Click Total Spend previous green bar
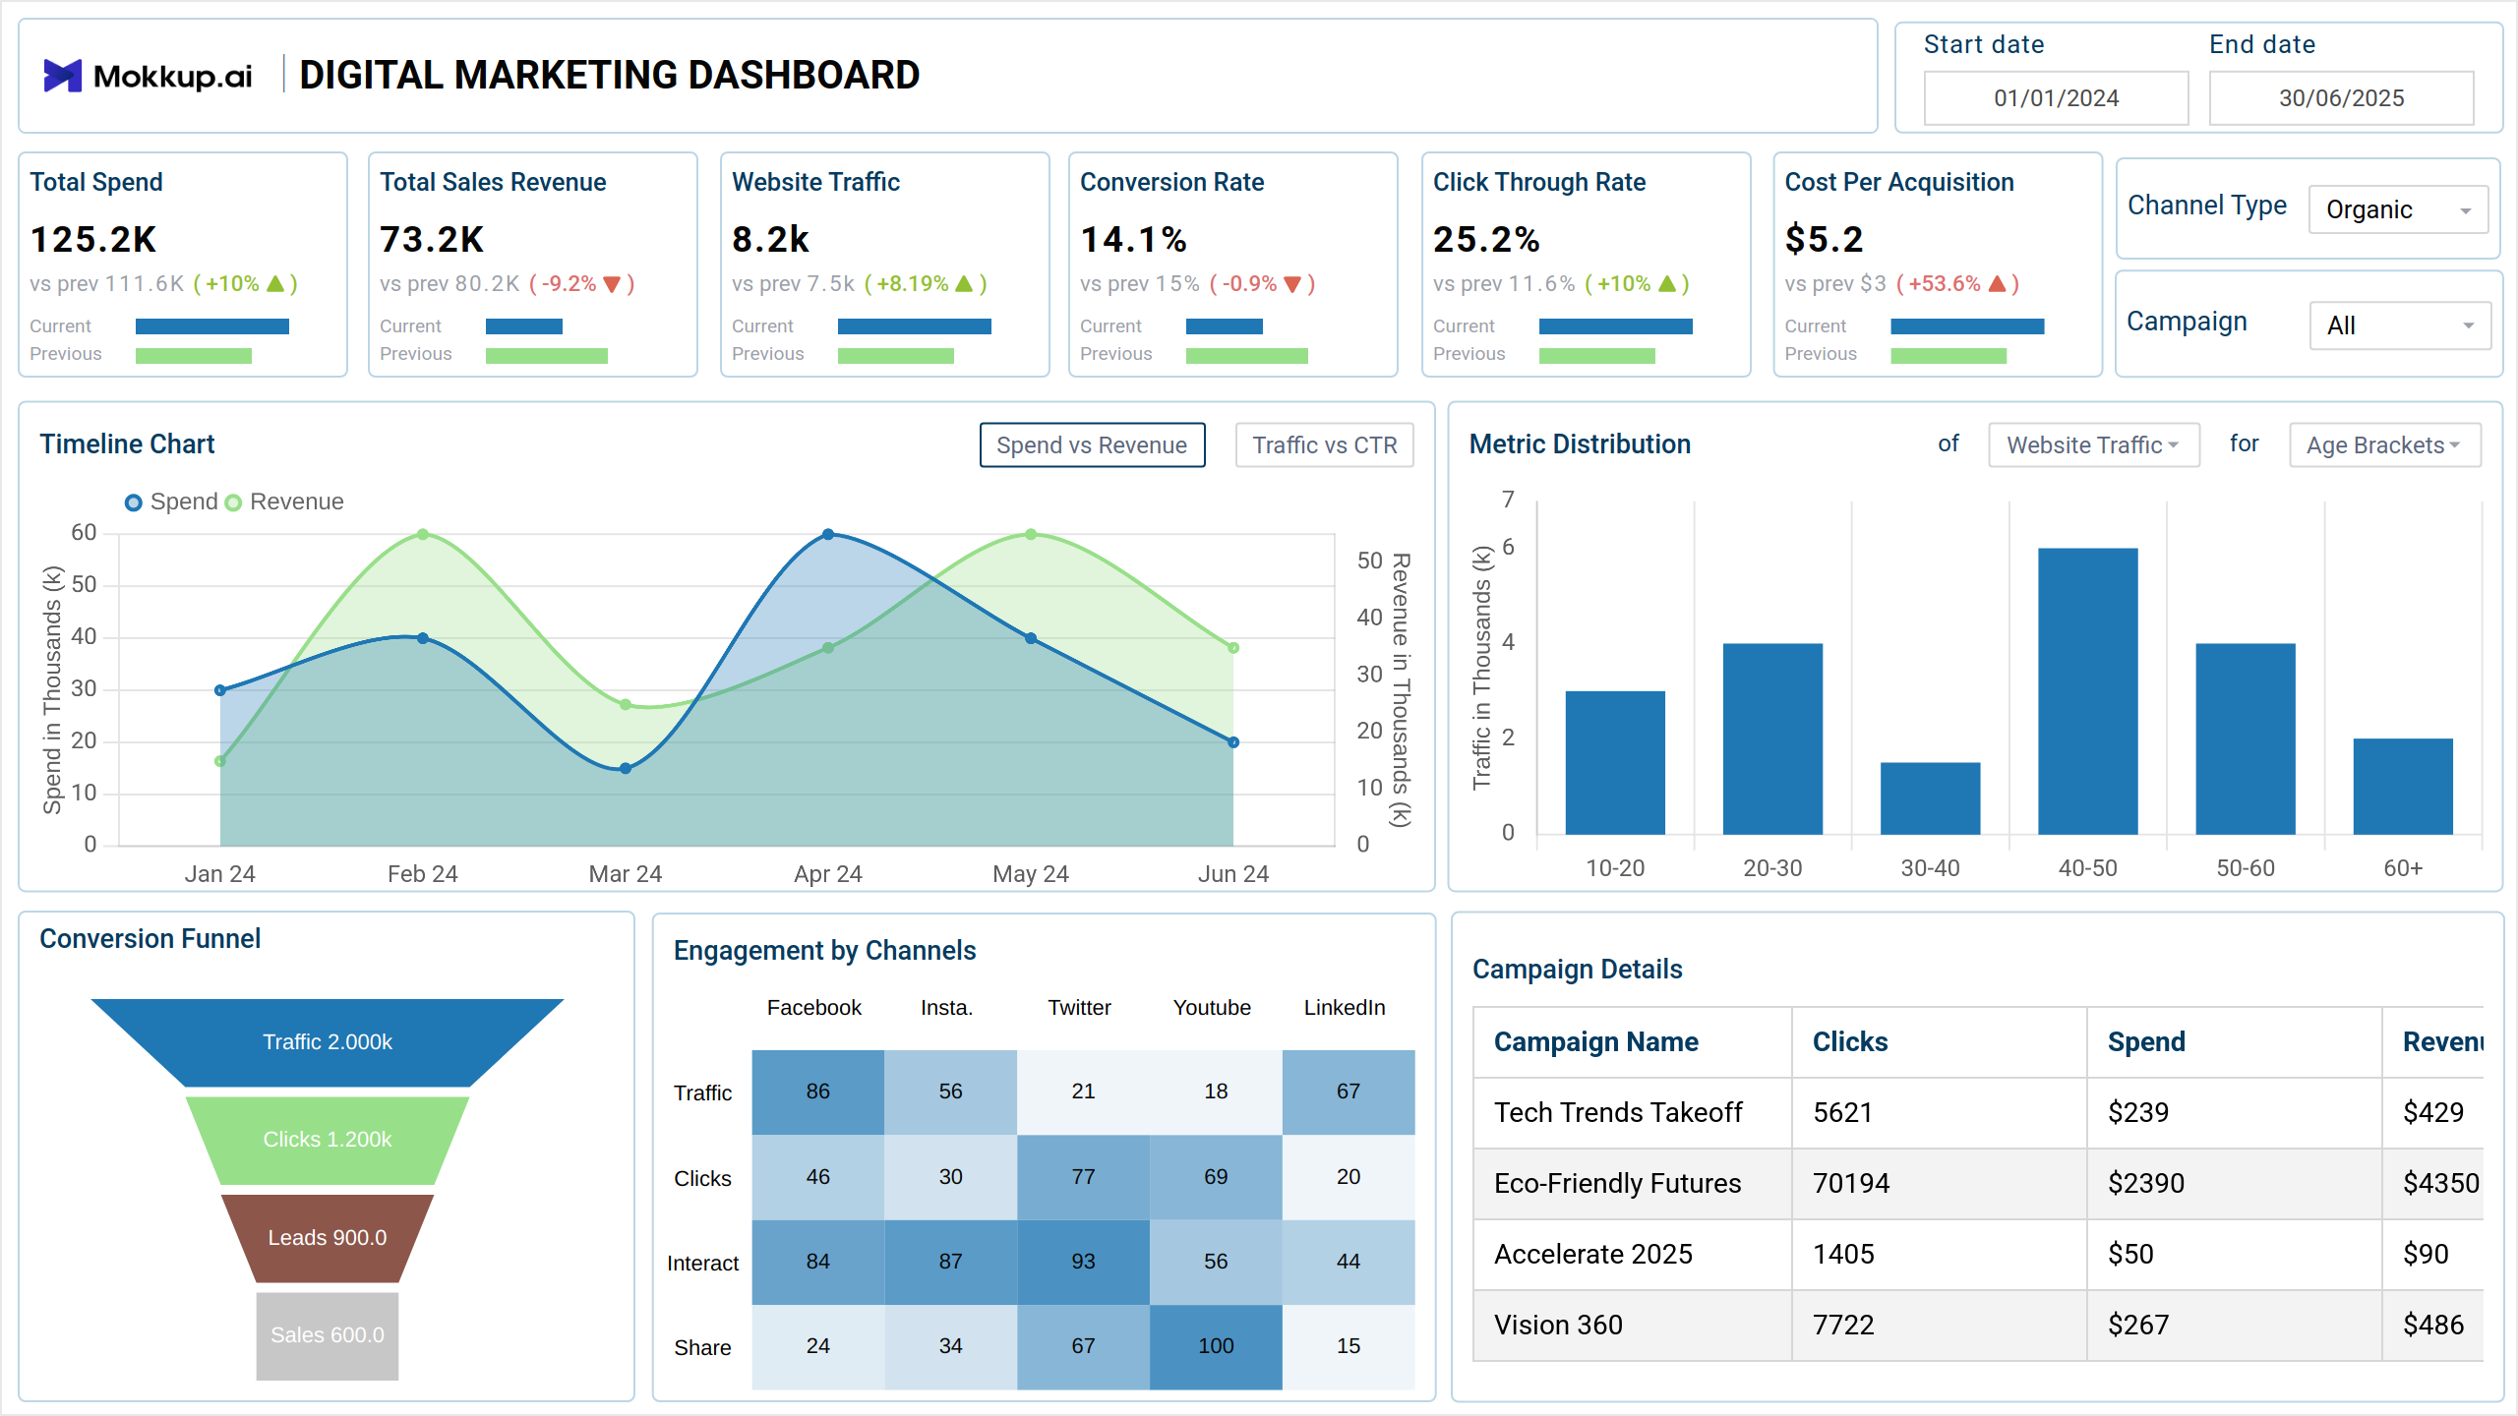The height and width of the screenshot is (1416, 2518). 193,356
